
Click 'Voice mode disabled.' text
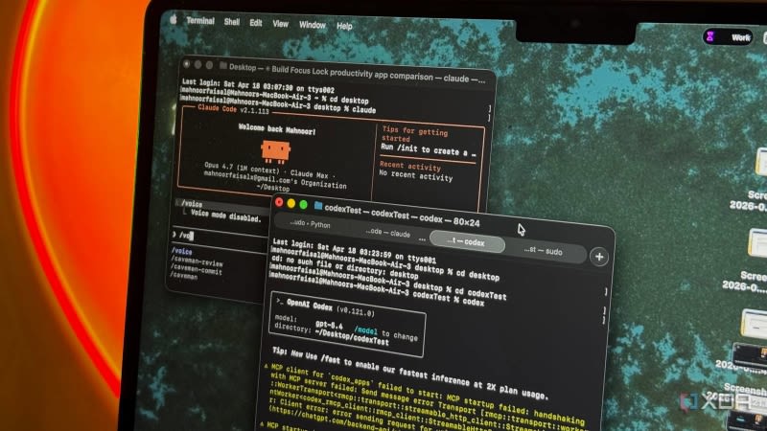coord(225,216)
